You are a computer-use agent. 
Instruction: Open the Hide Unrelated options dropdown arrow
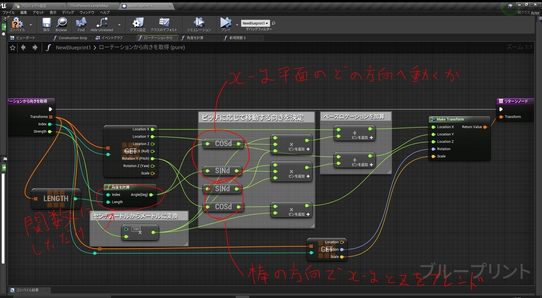click(x=119, y=24)
